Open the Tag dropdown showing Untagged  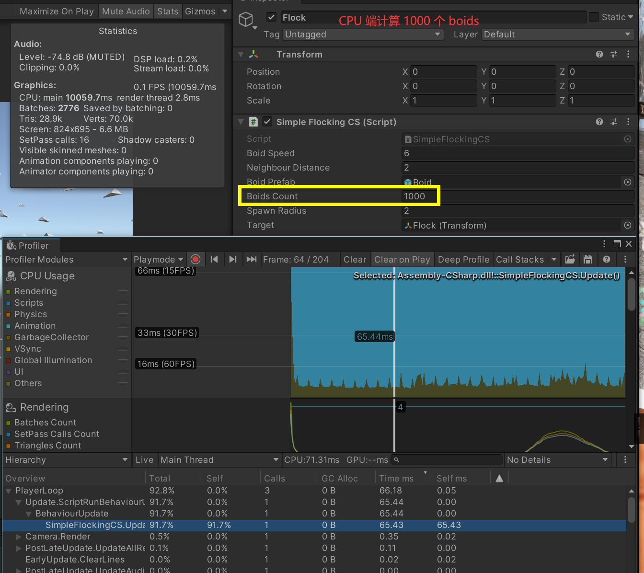[363, 34]
